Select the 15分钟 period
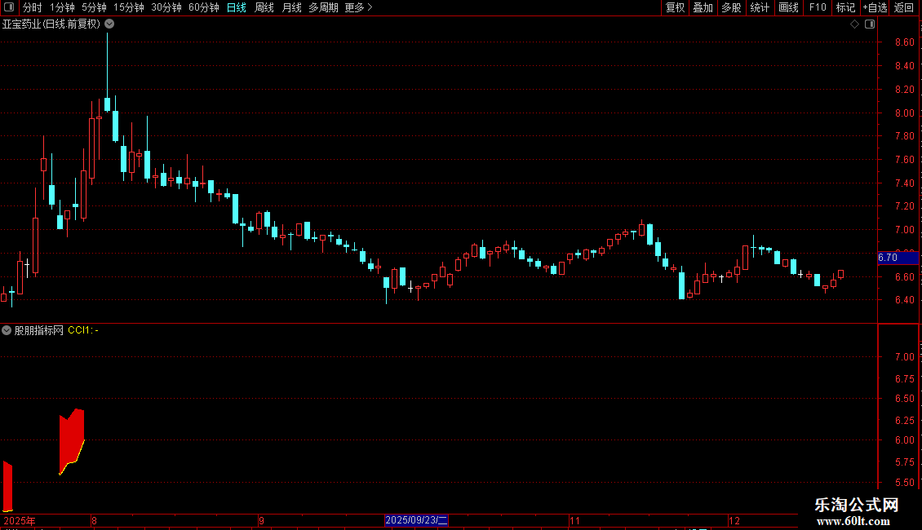922x530 pixels. pos(128,7)
